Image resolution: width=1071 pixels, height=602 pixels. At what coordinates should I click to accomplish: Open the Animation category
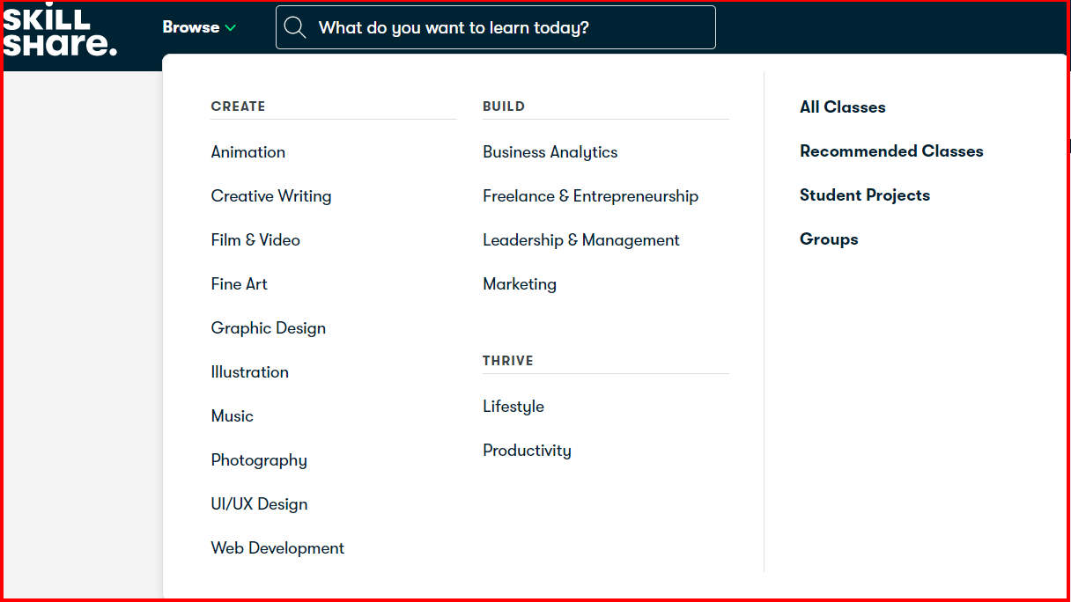tap(248, 152)
